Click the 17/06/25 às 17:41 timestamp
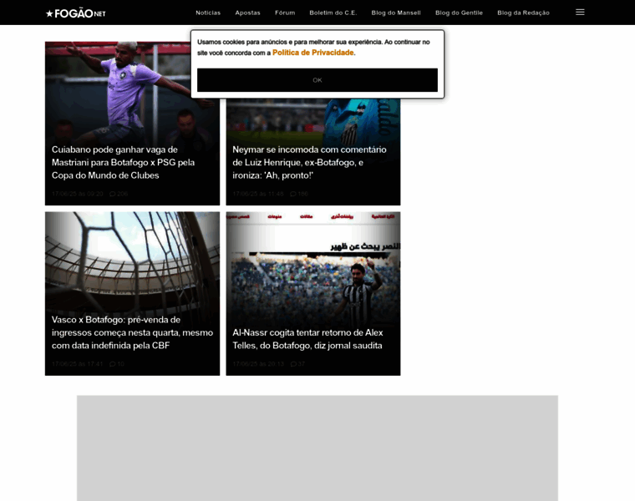 78,364
